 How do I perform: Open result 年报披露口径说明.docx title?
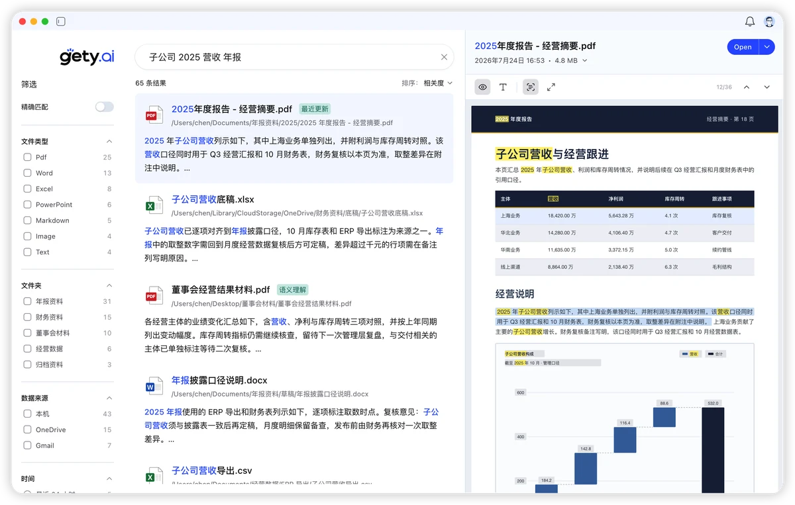219,381
